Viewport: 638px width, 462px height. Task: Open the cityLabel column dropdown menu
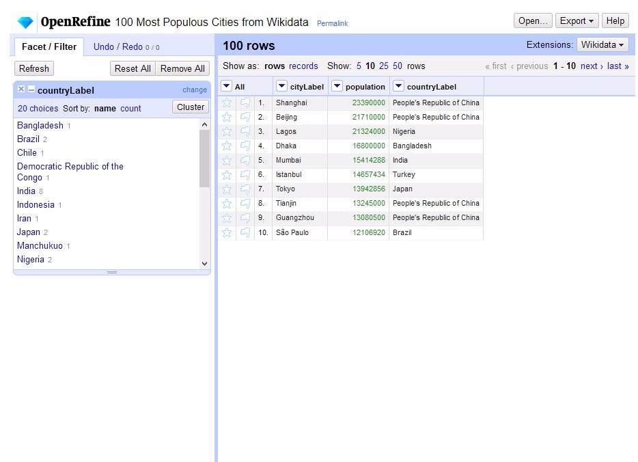[281, 86]
